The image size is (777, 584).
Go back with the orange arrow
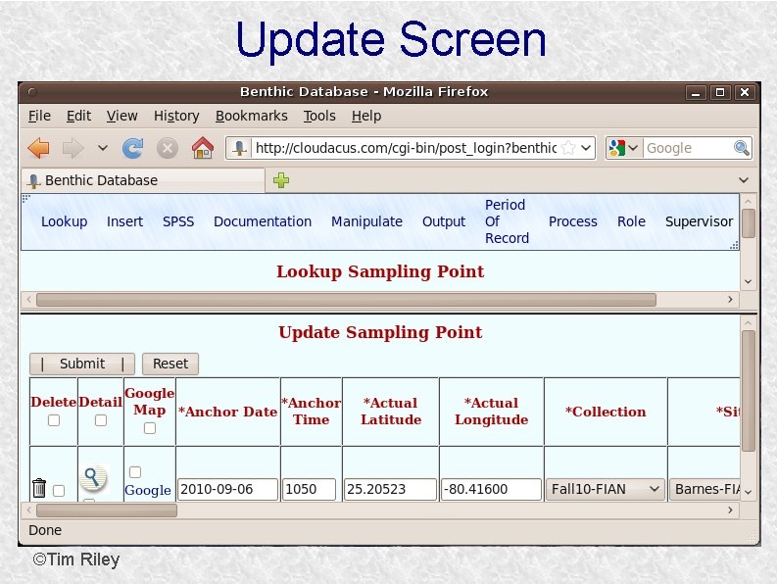tap(38, 148)
